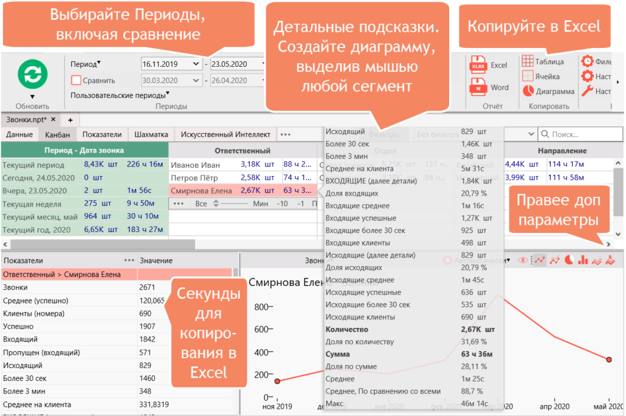Select the pie chart type
Viewport: 626px width, 416px height.
coord(569,261)
